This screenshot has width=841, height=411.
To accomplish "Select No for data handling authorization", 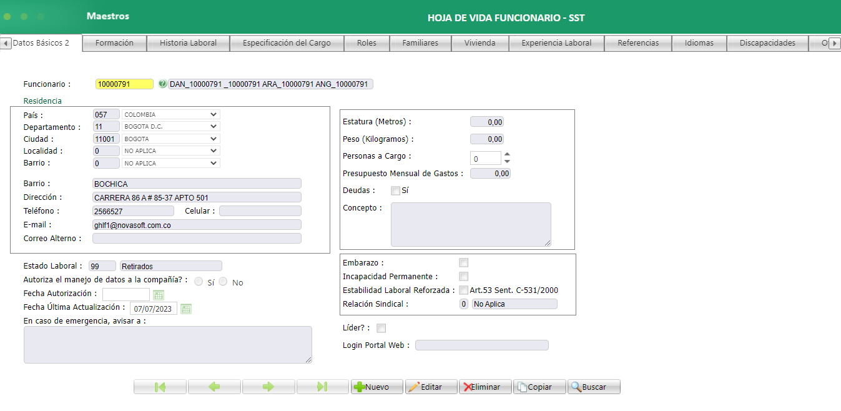I will point(223,282).
